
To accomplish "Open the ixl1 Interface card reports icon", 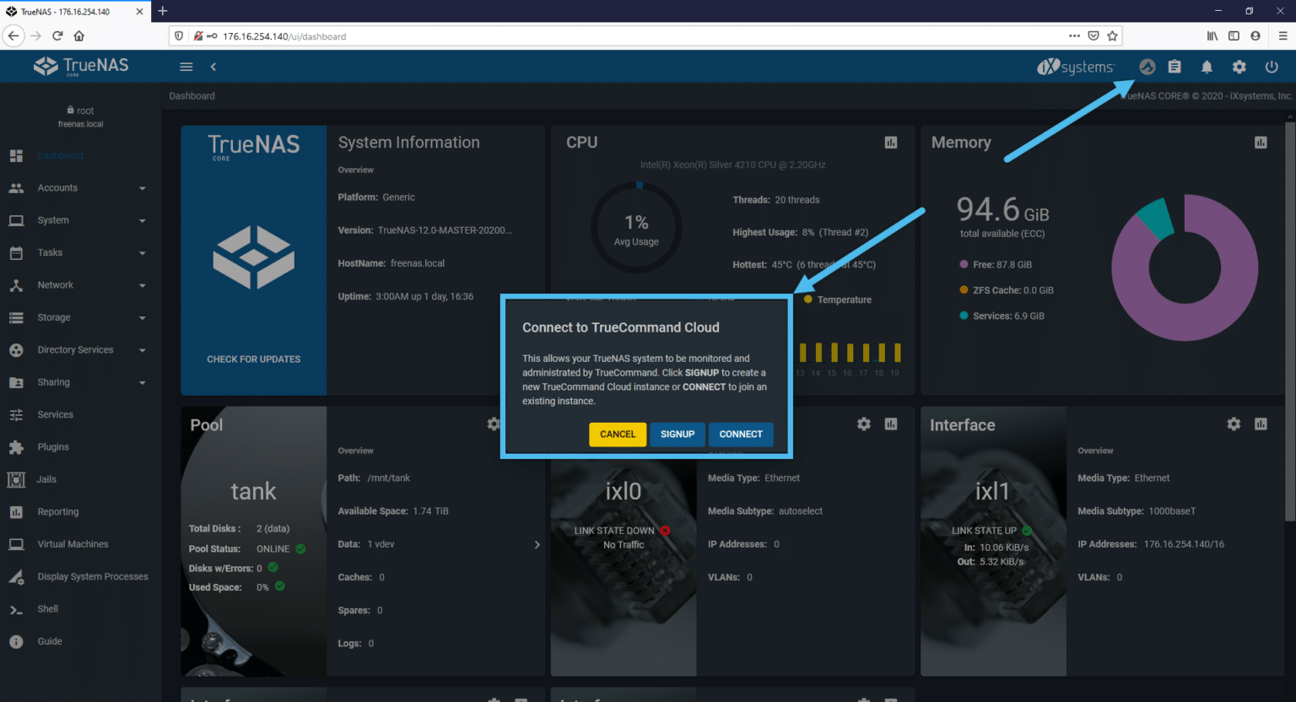I will tap(1261, 424).
